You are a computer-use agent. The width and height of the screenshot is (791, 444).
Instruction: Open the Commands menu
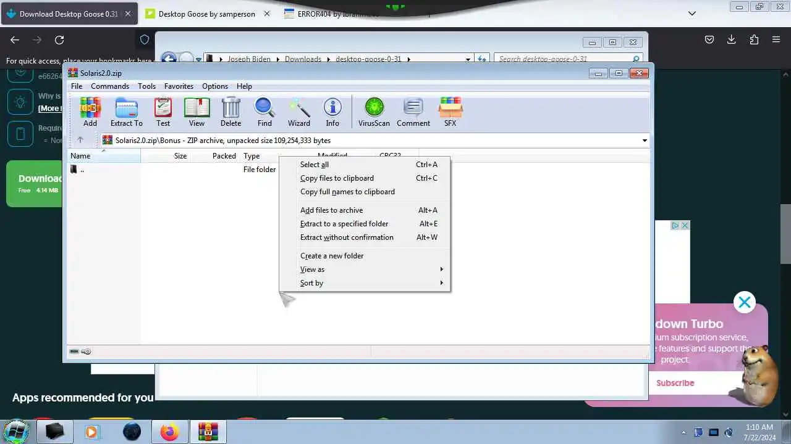[x=110, y=86]
